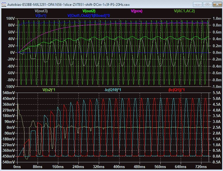Click the 0.0A current axis value

(217, 156)
